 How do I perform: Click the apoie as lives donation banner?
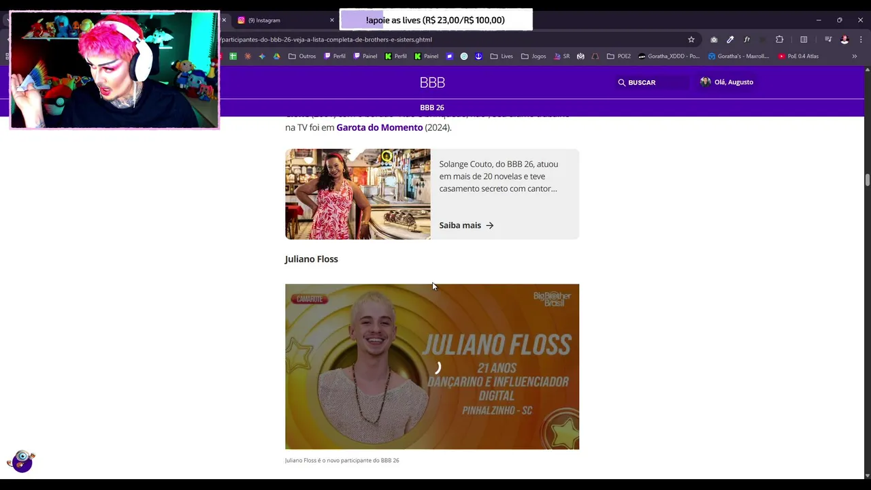[435, 20]
